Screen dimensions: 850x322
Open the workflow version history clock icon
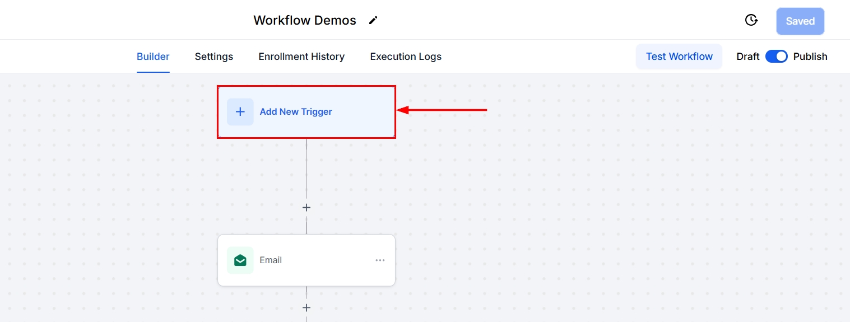click(x=751, y=21)
